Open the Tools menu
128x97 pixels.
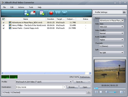click(x=31, y=7)
